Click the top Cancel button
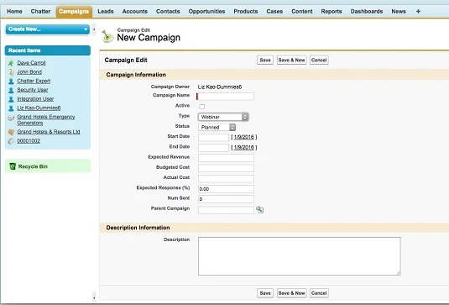Screen dimensions: 449x305 (319, 60)
